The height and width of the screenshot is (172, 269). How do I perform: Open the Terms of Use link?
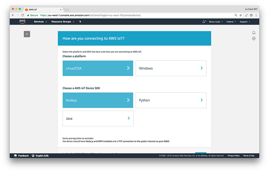(248, 156)
